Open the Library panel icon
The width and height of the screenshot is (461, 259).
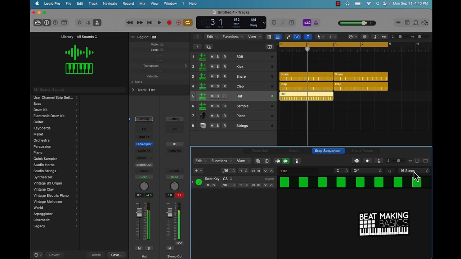pos(38,23)
